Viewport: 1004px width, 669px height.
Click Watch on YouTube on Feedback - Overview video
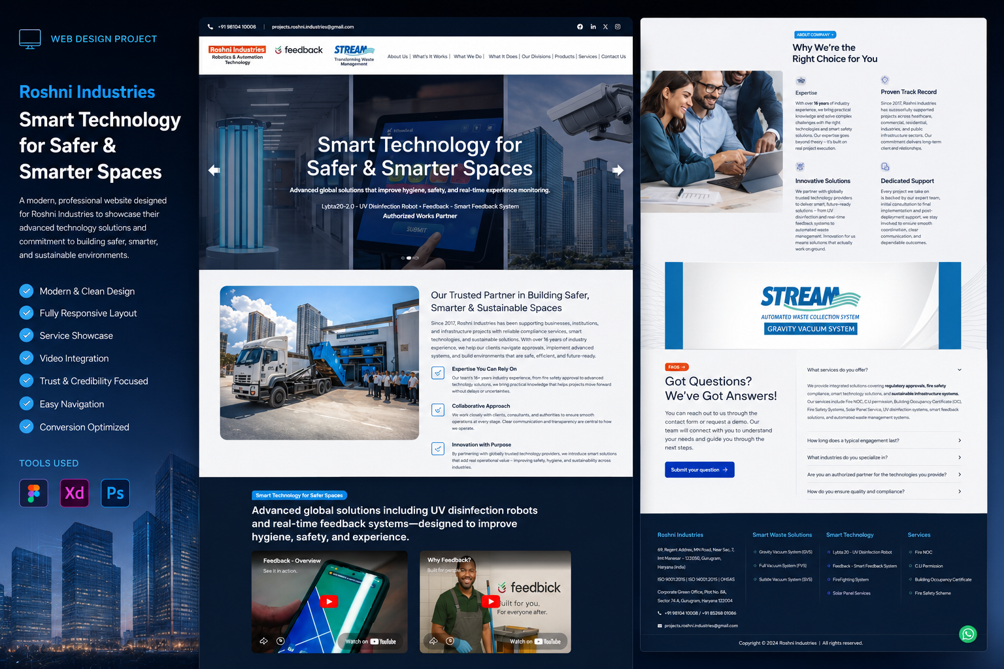[x=371, y=642]
